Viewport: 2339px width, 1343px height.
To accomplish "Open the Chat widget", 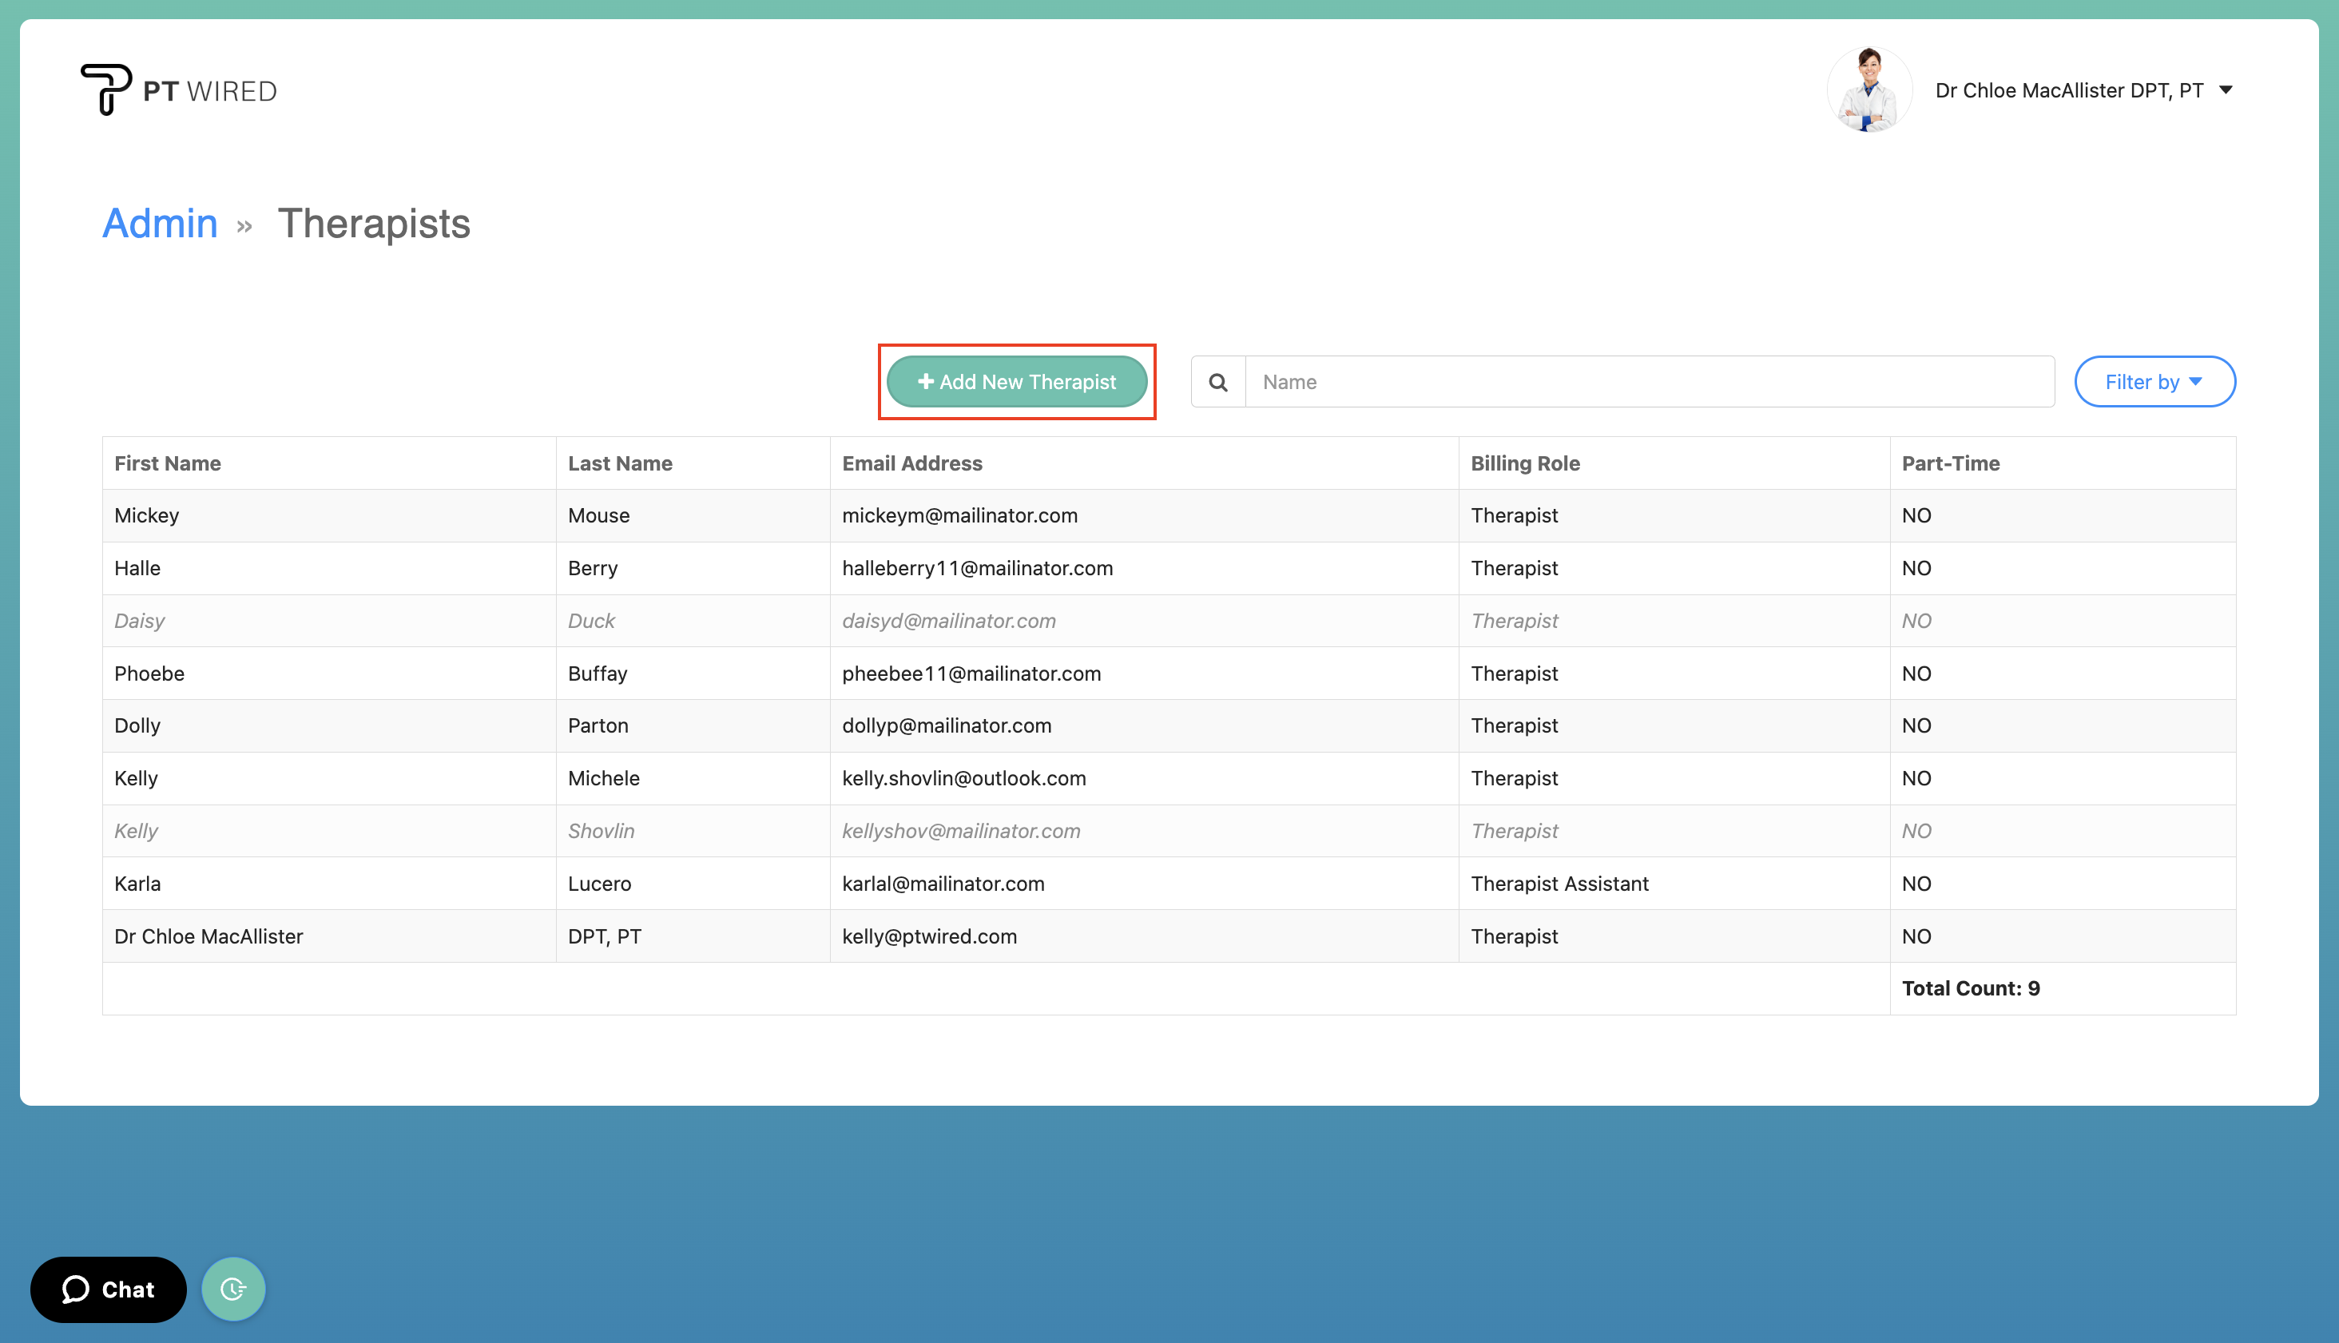I will click(x=107, y=1289).
